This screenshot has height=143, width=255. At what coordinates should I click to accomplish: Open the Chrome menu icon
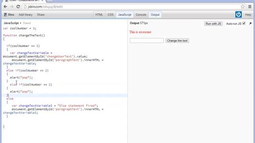coord(250,7)
